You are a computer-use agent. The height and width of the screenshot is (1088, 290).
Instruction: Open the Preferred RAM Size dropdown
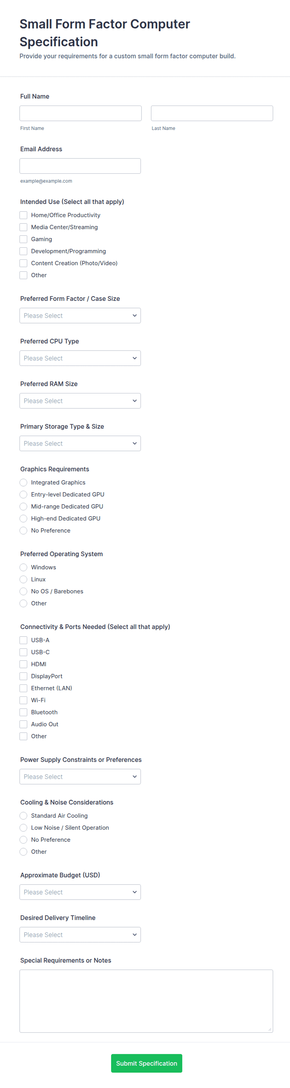pyautogui.click(x=80, y=401)
